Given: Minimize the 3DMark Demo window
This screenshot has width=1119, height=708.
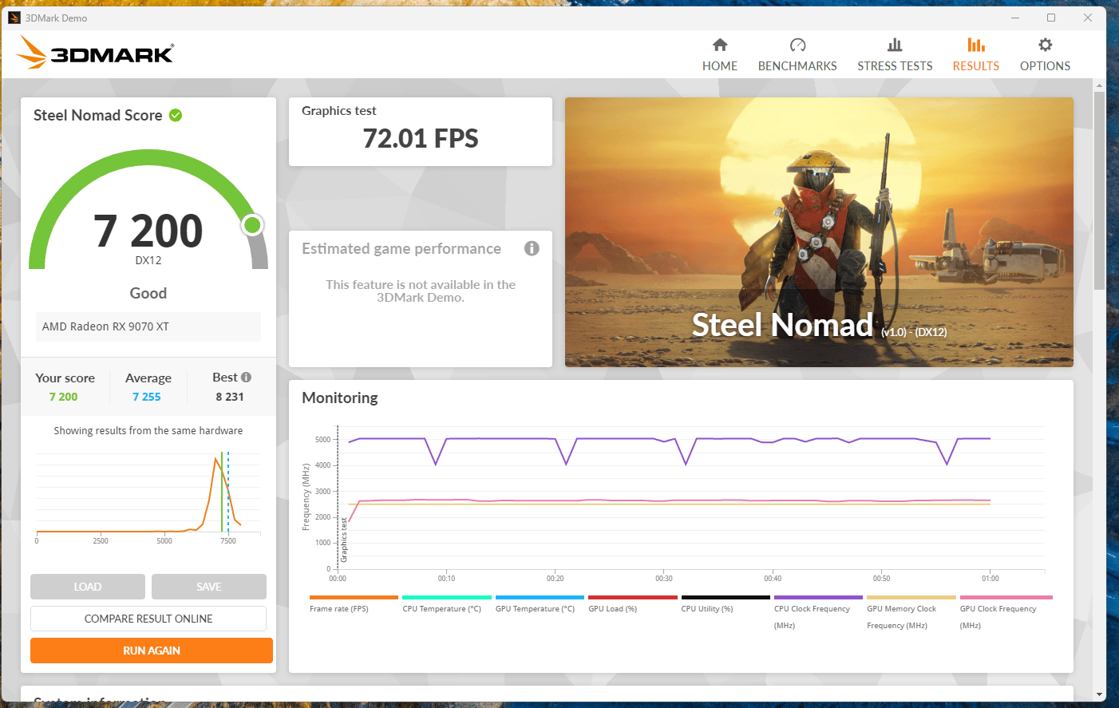Looking at the screenshot, I should pos(1015,18).
